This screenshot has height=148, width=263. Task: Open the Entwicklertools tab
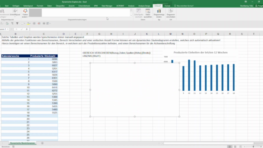84,6
